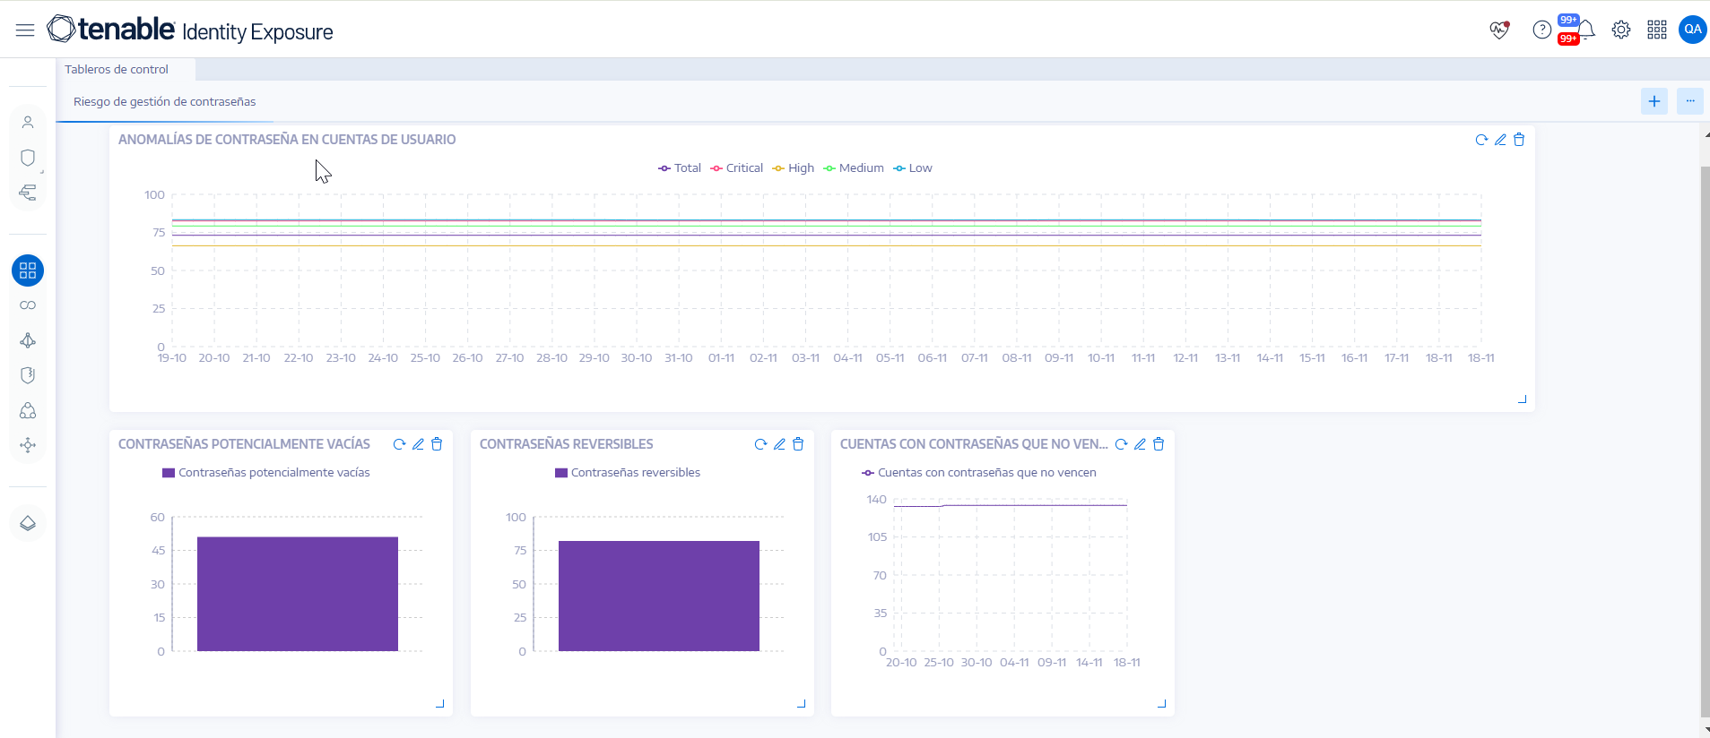This screenshot has height=738, width=1710.
Task: Open the infinity loop icon in sidebar
Action: click(28, 305)
